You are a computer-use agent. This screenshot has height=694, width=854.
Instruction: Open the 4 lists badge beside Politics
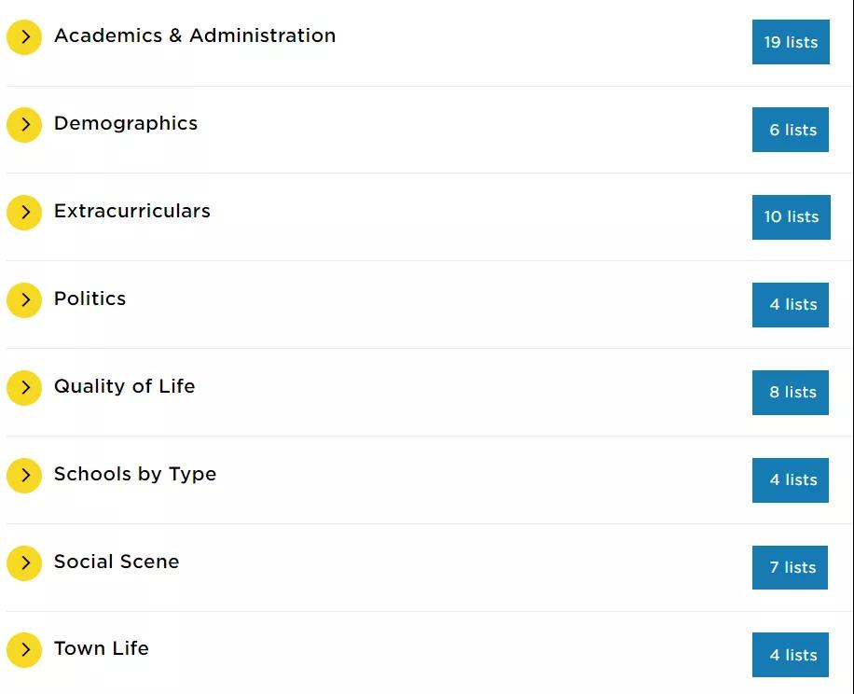(x=791, y=304)
